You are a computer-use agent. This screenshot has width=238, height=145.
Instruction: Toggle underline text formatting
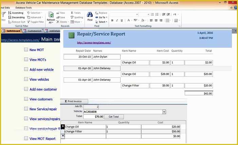122,20
